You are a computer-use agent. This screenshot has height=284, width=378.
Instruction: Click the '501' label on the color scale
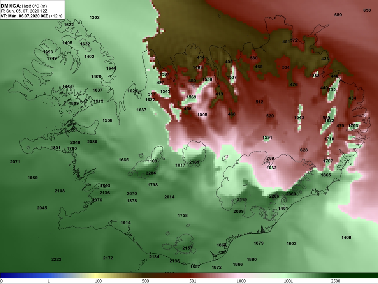pyautogui.click(x=193, y=281)
